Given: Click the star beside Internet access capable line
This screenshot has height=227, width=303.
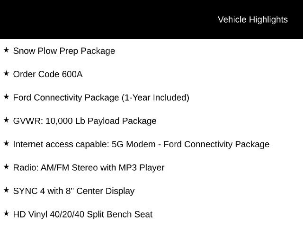Looking at the screenshot, I should (6, 143).
